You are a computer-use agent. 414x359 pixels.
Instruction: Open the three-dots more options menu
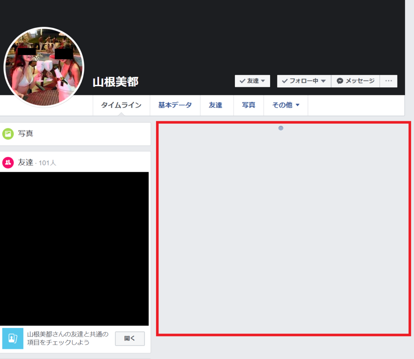[x=389, y=81]
